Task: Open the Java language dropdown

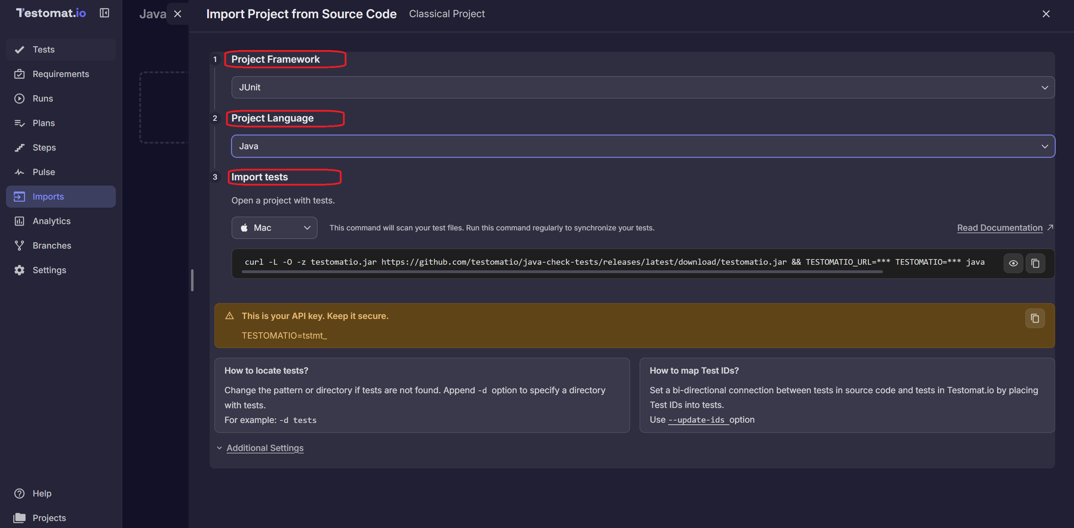Action: coord(643,146)
